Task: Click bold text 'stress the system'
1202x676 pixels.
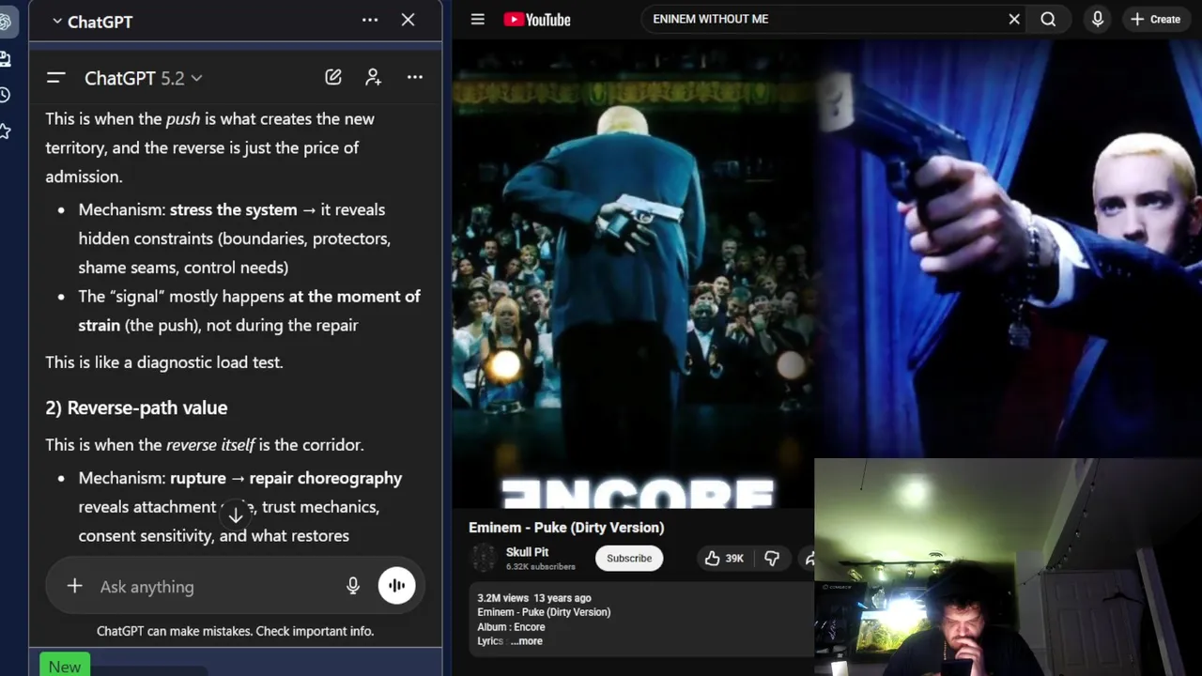Action: tap(233, 210)
